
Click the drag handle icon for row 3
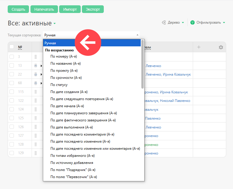(x=36, y=57)
